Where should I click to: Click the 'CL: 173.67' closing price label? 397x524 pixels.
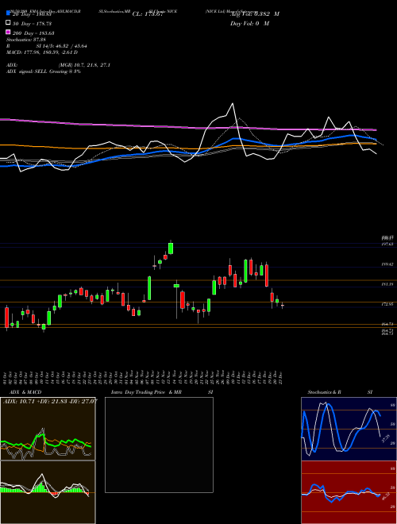(148, 14)
